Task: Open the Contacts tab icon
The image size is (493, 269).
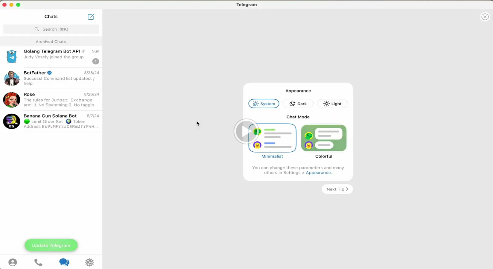Action: [x=13, y=262]
